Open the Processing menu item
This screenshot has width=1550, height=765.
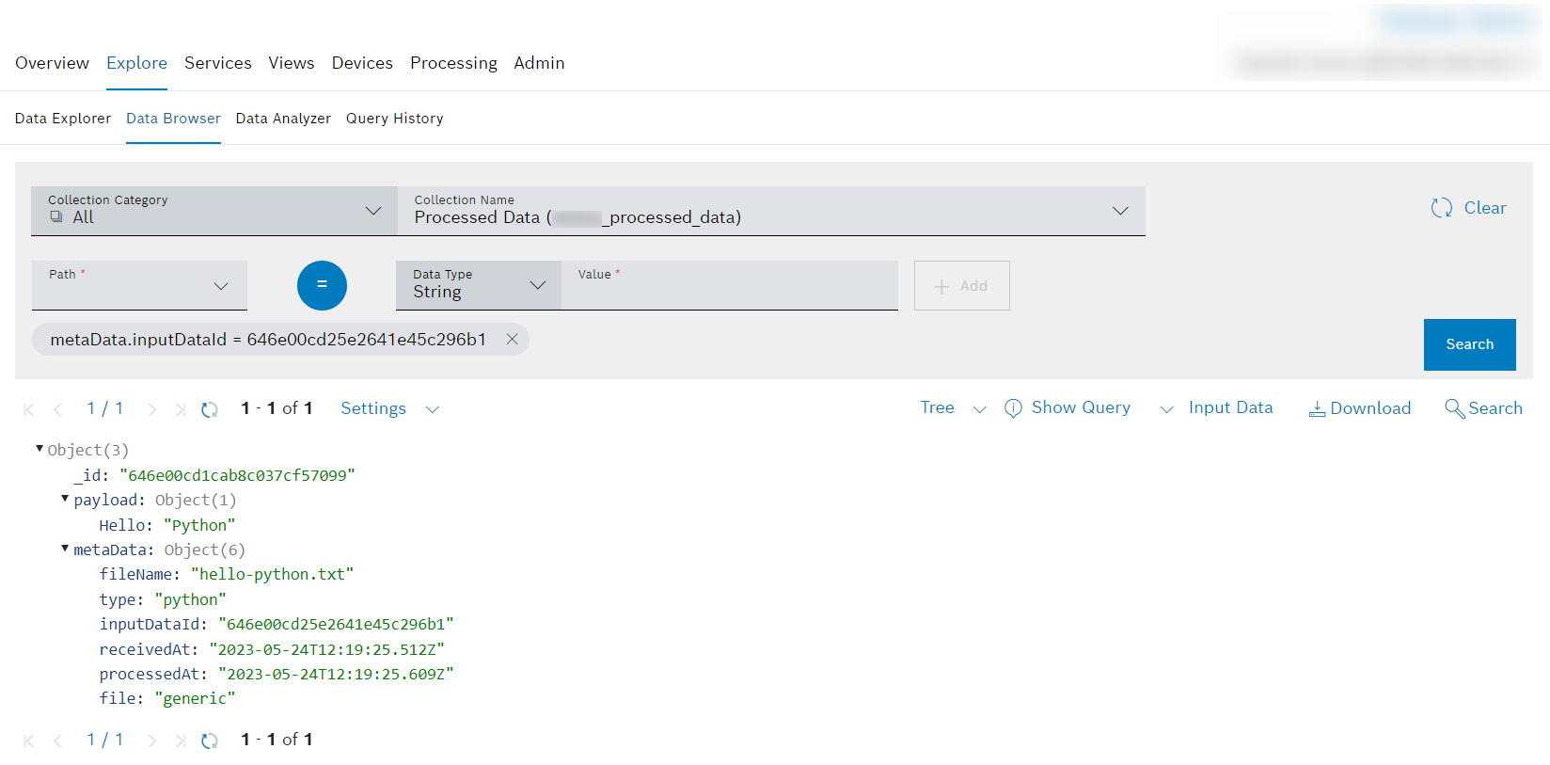pos(453,63)
